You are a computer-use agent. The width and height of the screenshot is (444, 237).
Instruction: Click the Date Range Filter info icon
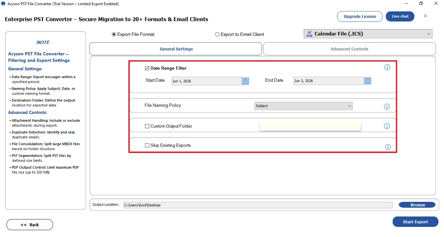pos(387,67)
